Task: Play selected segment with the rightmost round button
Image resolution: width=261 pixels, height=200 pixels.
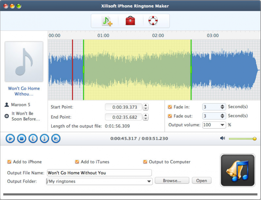Action: [x=56, y=138]
